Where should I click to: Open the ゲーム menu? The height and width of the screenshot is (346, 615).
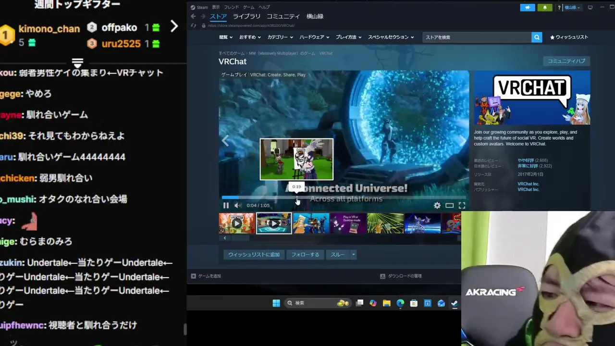pyautogui.click(x=248, y=7)
